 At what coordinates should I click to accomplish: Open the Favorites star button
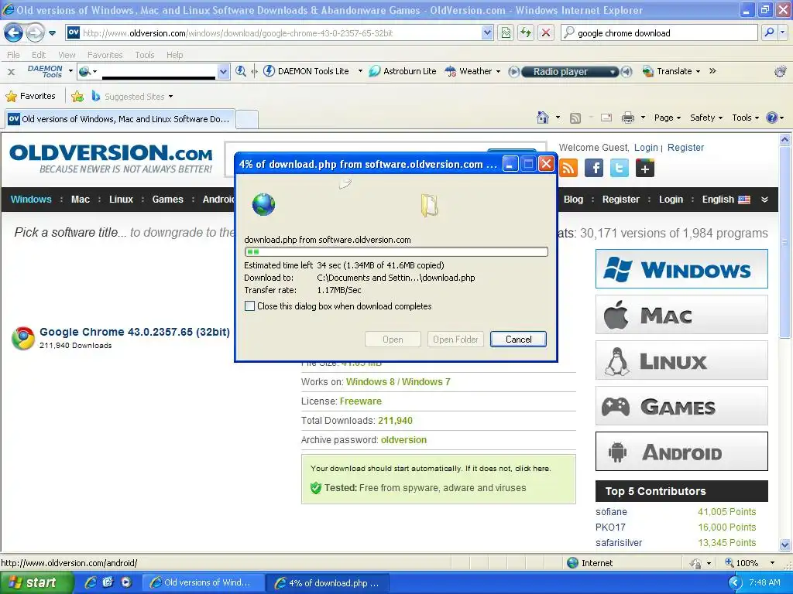tap(30, 96)
